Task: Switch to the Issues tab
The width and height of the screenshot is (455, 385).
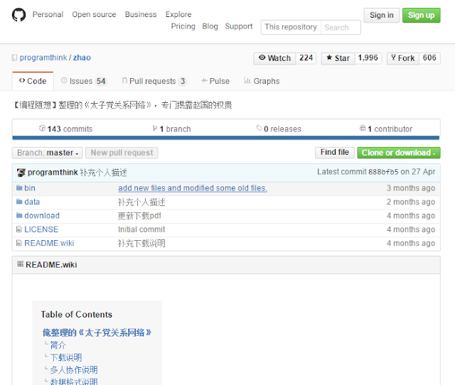Action: (84, 81)
